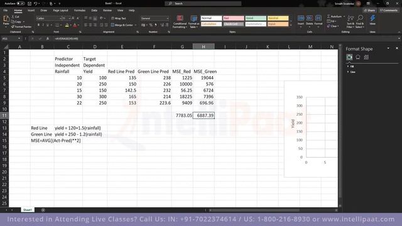Toggle Wrap Text
402x226 pixels.
pos(119,18)
